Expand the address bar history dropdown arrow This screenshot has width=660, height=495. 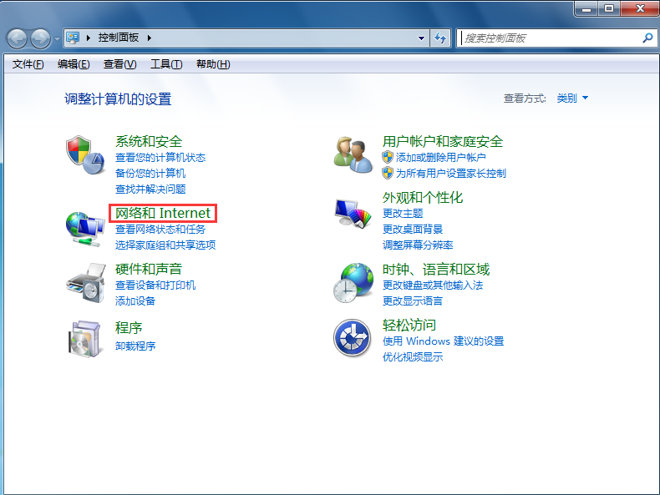(x=421, y=38)
